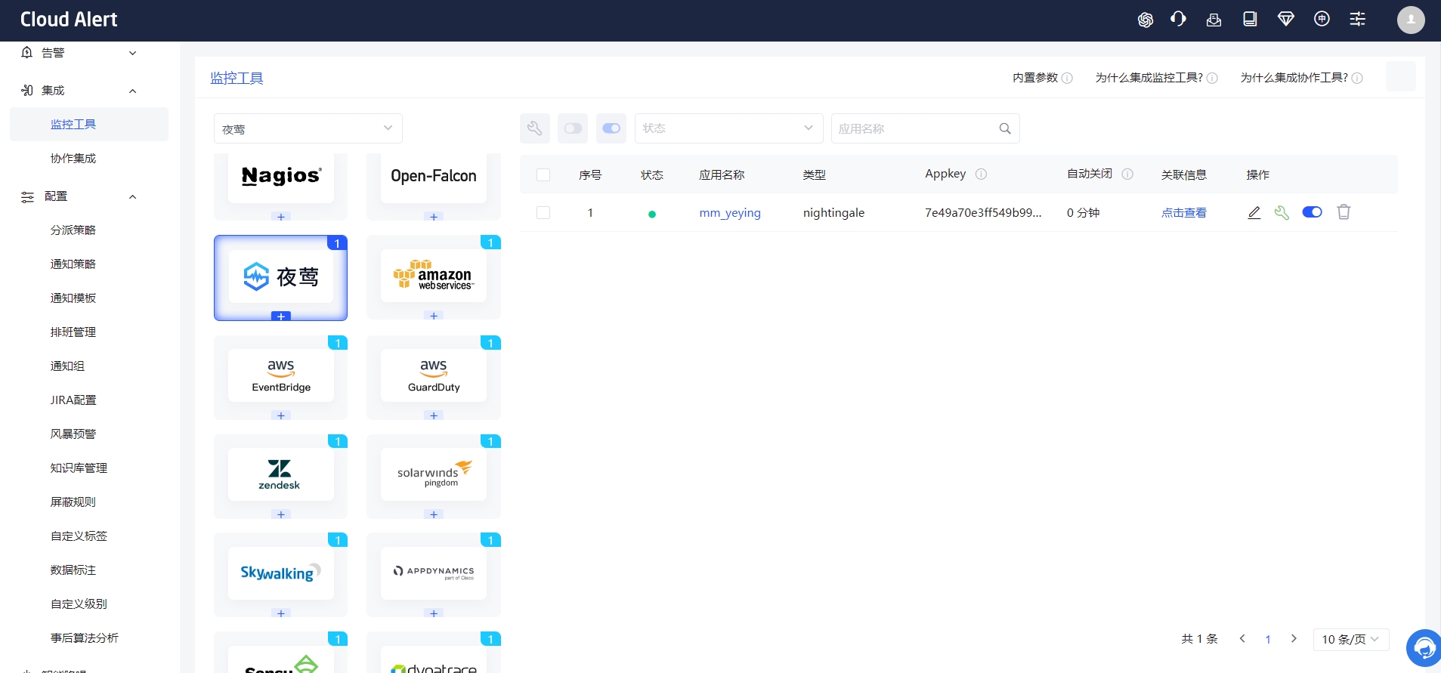Image resolution: width=1441 pixels, height=673 pixels.
Task: Click the ChatGPT-style AI icon in header
Action: pos(1146,20)
